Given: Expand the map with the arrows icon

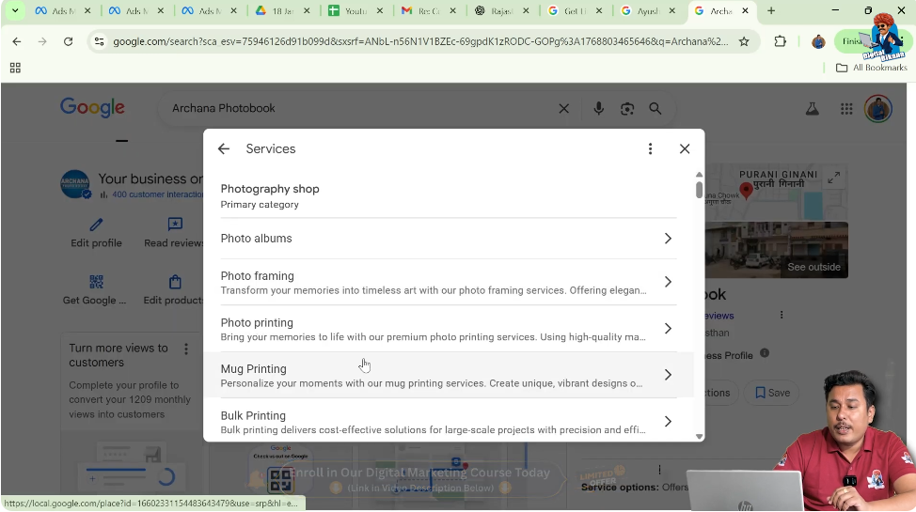Looking at the screenshot, I should tap(834, 178).
